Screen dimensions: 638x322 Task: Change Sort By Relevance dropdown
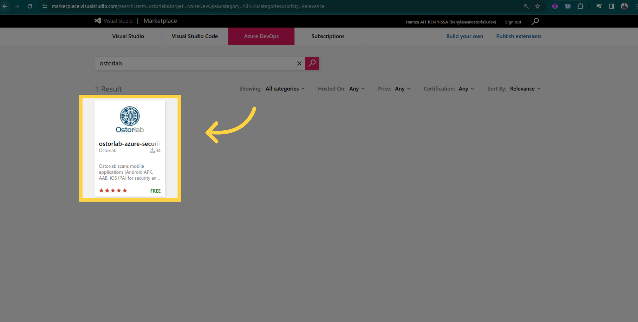(x=525, y=89)
